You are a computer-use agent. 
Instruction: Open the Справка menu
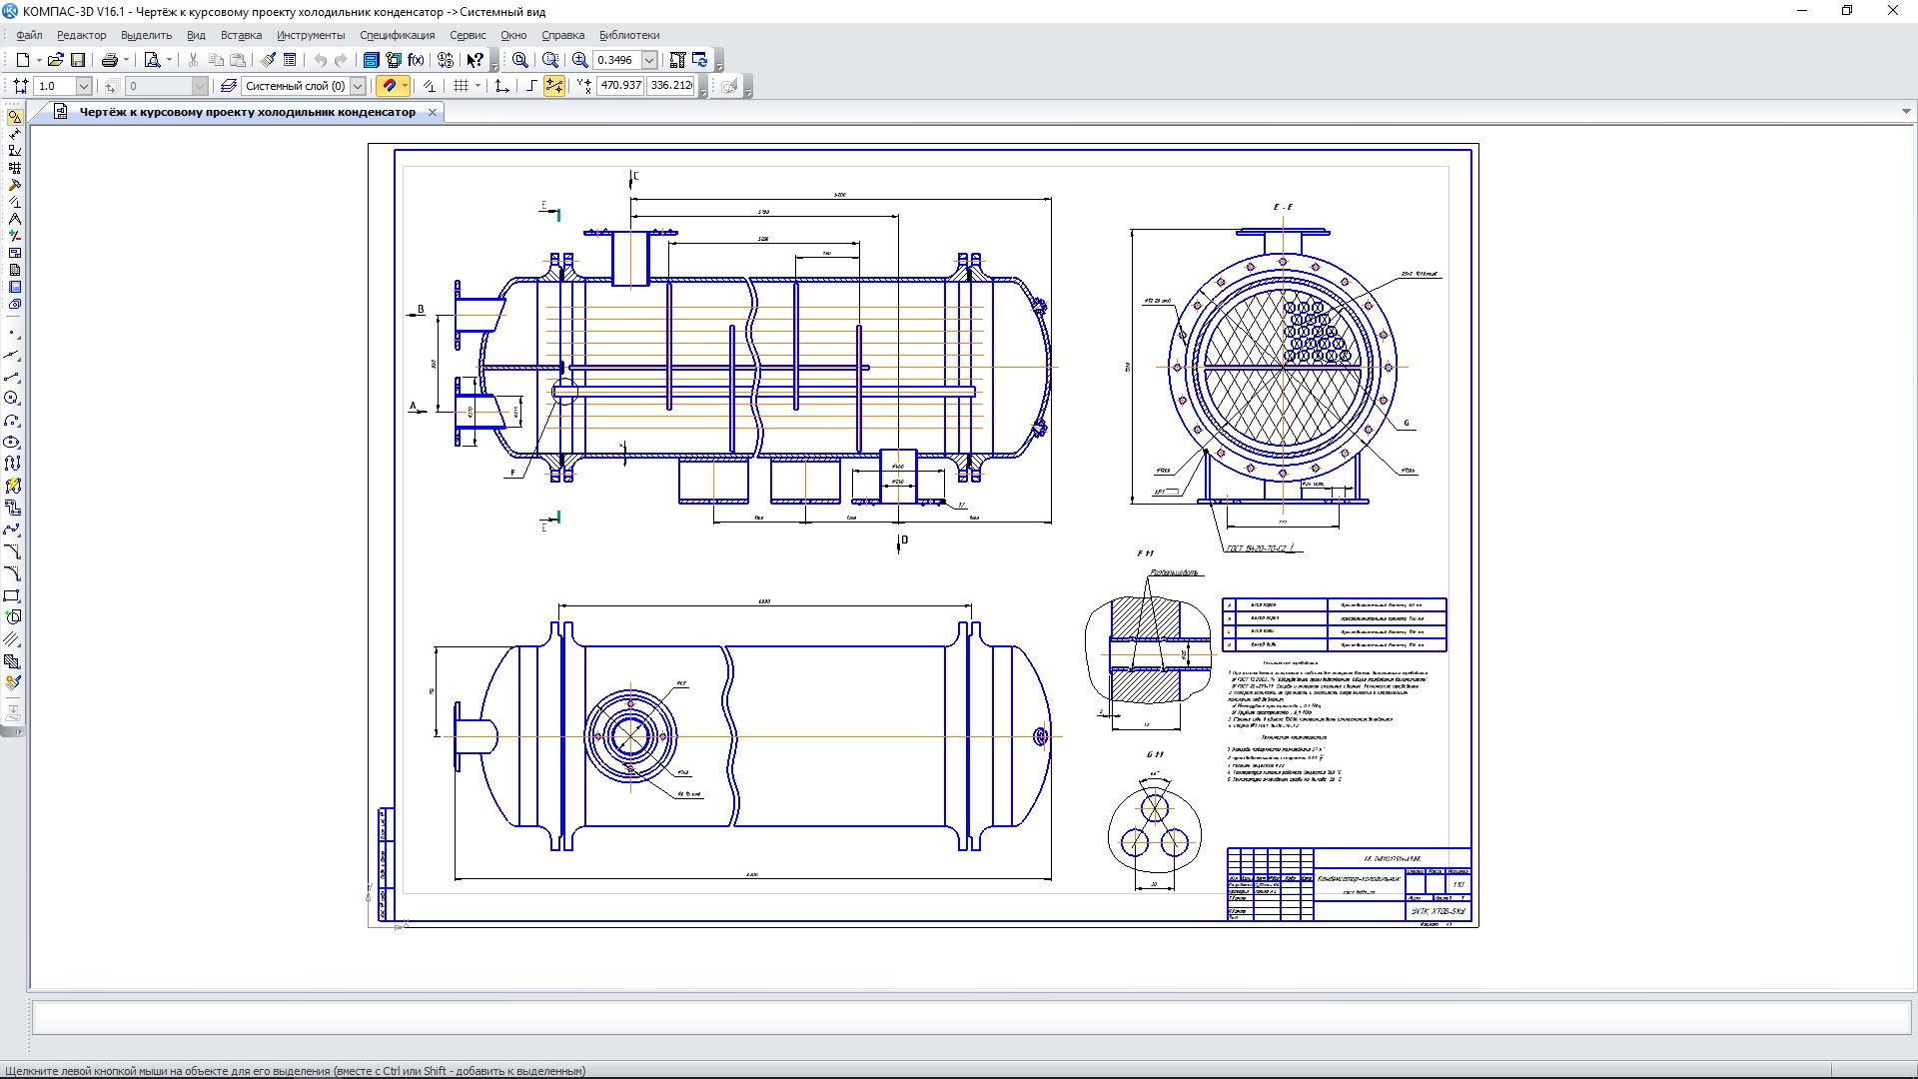click(x=562, y=35)
